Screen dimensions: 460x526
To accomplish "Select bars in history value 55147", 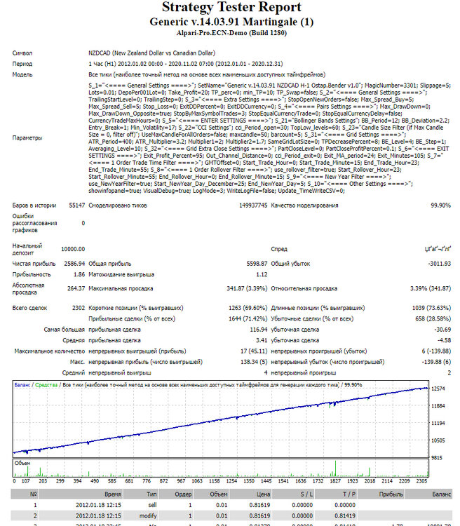I will tap(77, 205).
